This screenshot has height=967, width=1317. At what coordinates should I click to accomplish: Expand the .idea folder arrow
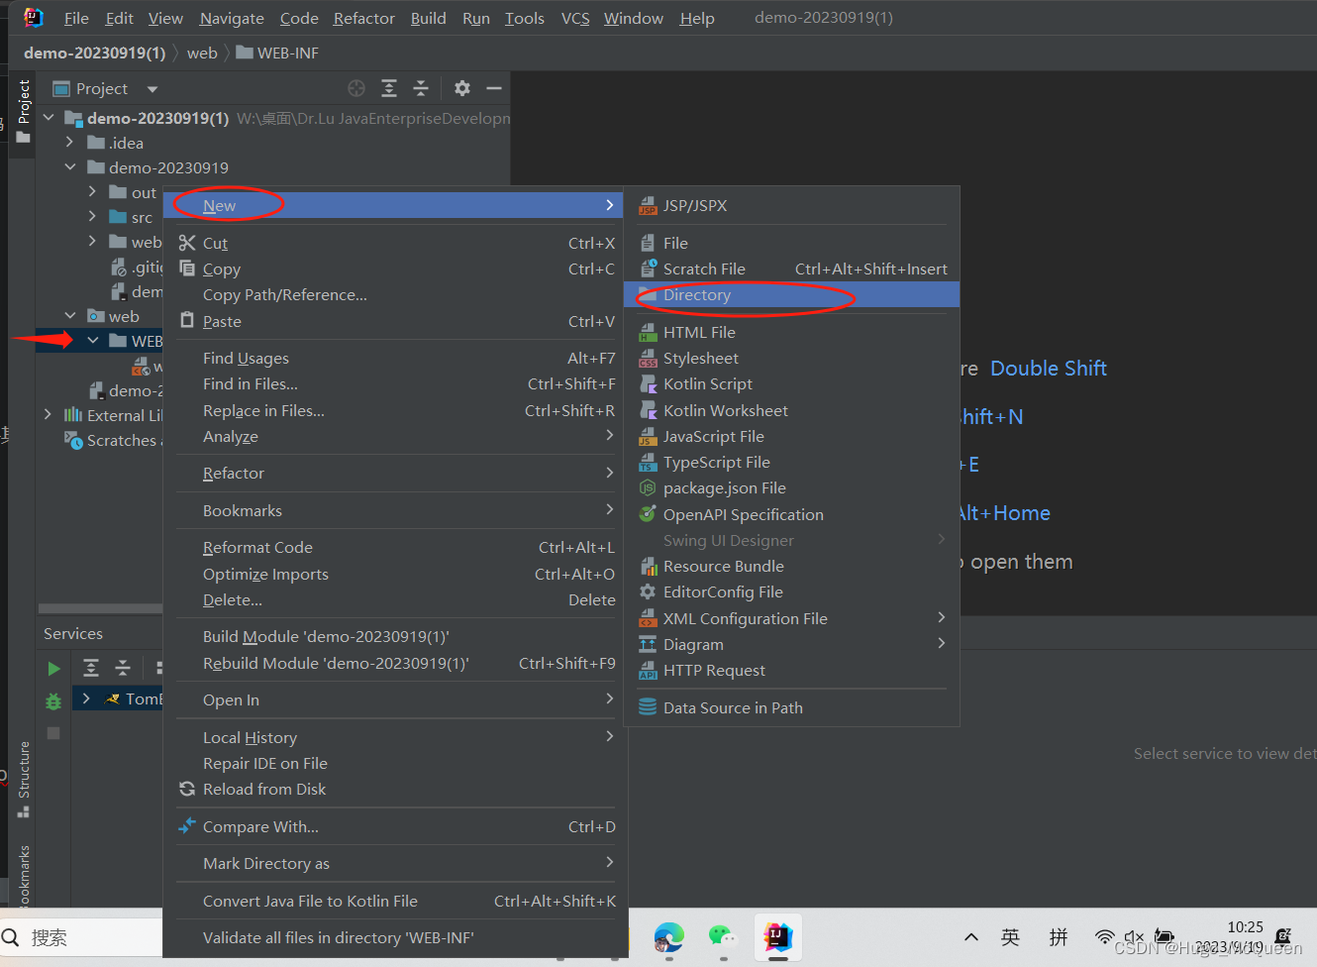[69, 143]
